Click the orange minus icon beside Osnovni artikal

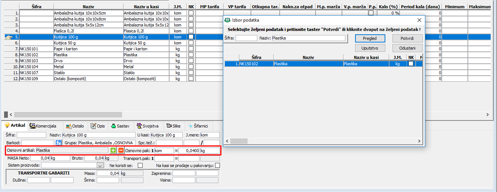pyautogui.click(x=121, y=151)
